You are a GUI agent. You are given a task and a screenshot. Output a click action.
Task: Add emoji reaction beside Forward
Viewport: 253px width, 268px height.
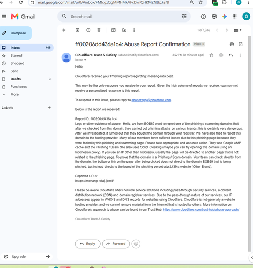tap(136, 244)
